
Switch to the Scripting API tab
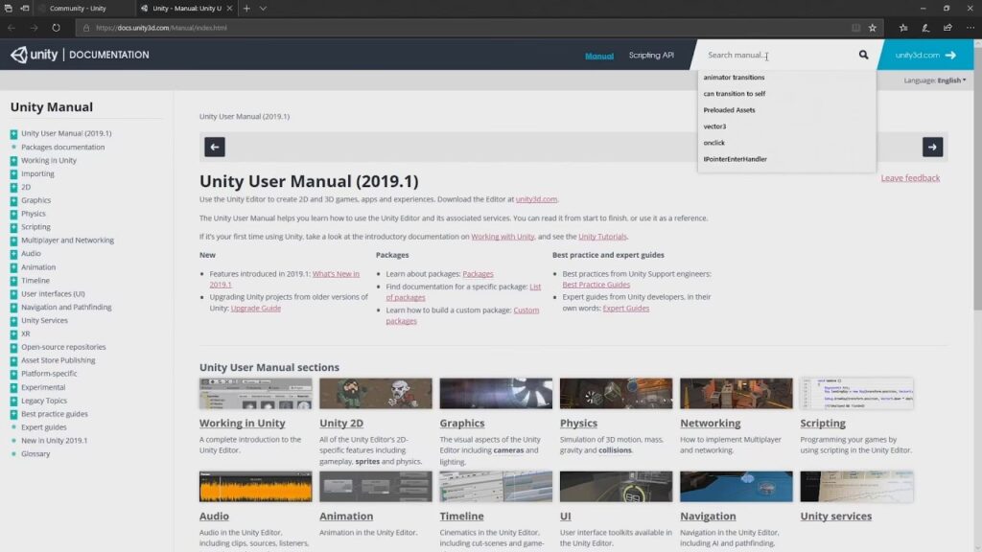click(651, 55)
